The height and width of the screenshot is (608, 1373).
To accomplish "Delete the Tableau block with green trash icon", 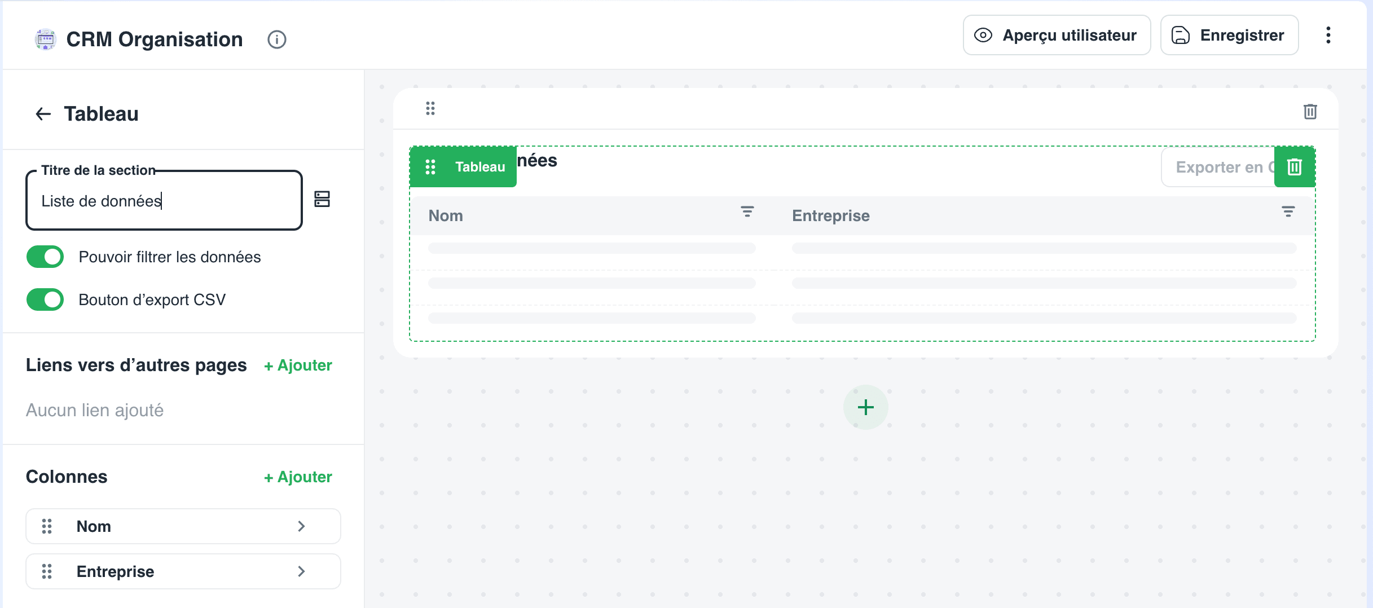I will [x=1295, y=167].
